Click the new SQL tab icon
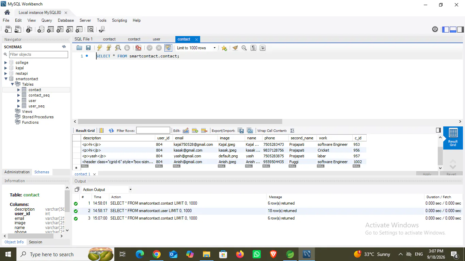 (x=8, y=30)
